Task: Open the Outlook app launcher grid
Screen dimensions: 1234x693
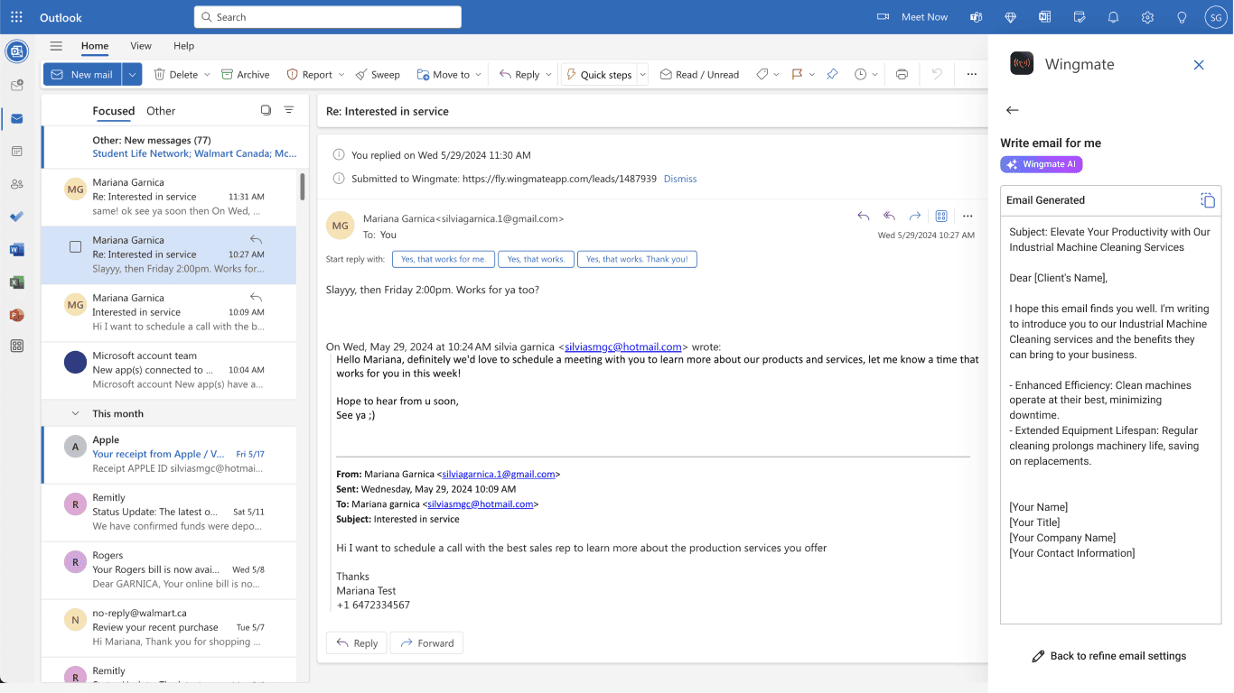Action: click(x=16, y=17)
